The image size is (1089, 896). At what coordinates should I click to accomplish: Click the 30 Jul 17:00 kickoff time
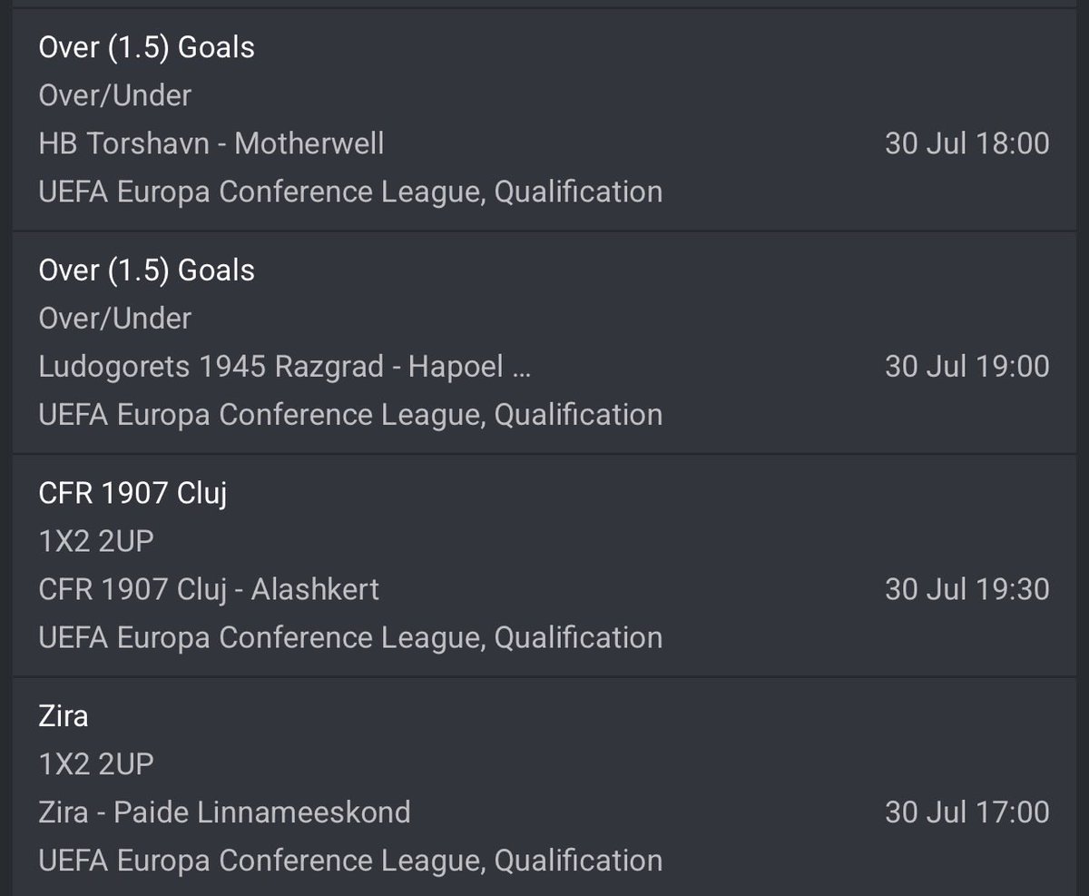[967, 812]
